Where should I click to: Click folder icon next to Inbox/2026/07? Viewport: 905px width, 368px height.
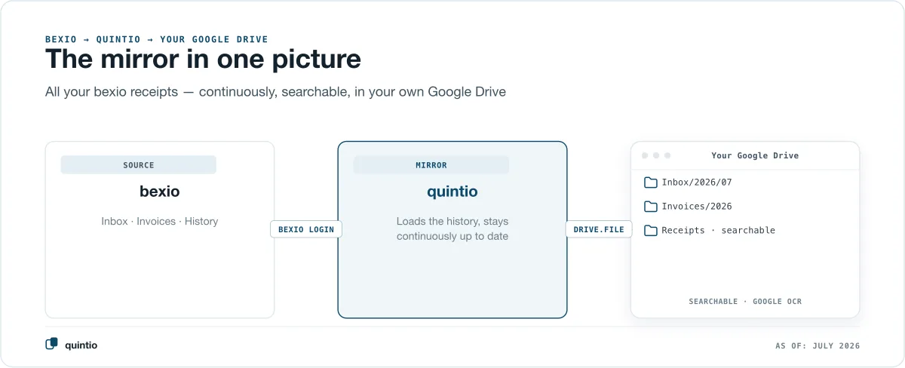point(651,182)
